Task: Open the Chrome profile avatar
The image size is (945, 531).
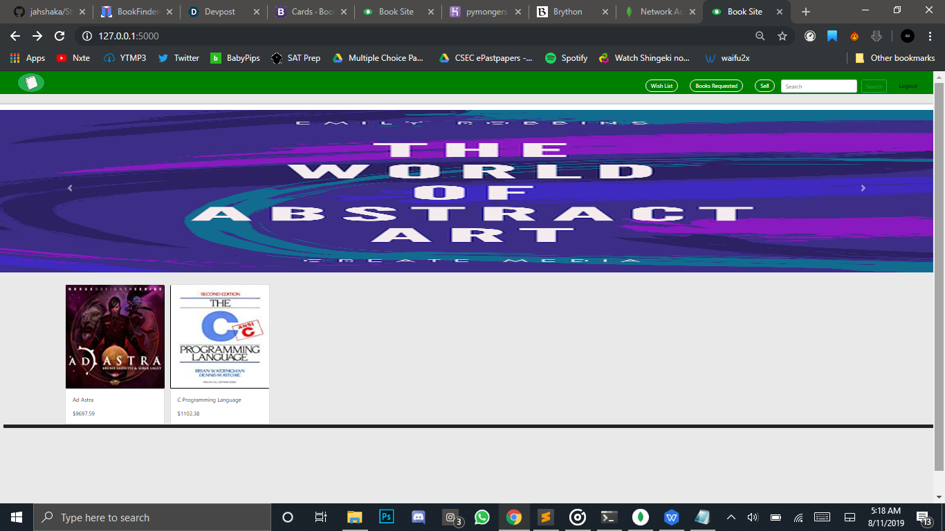Action: coord(908,36)
